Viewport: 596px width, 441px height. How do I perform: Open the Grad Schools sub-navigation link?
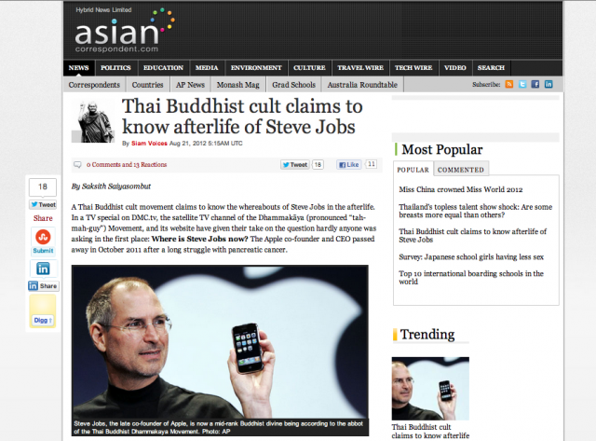294,85
